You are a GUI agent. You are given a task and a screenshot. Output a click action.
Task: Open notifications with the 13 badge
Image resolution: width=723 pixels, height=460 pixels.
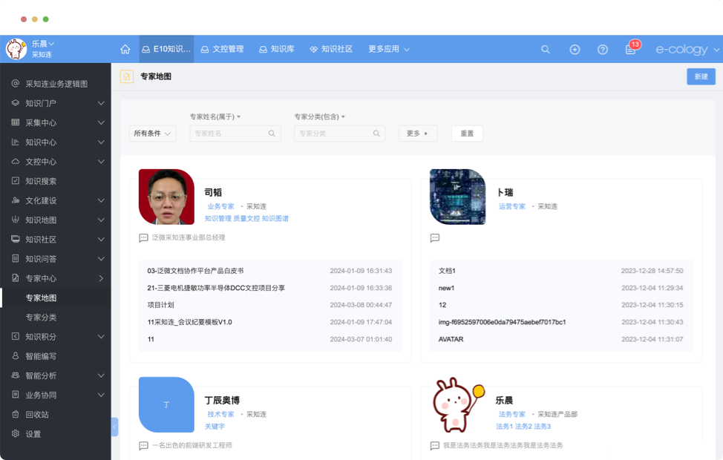[631, 49]
